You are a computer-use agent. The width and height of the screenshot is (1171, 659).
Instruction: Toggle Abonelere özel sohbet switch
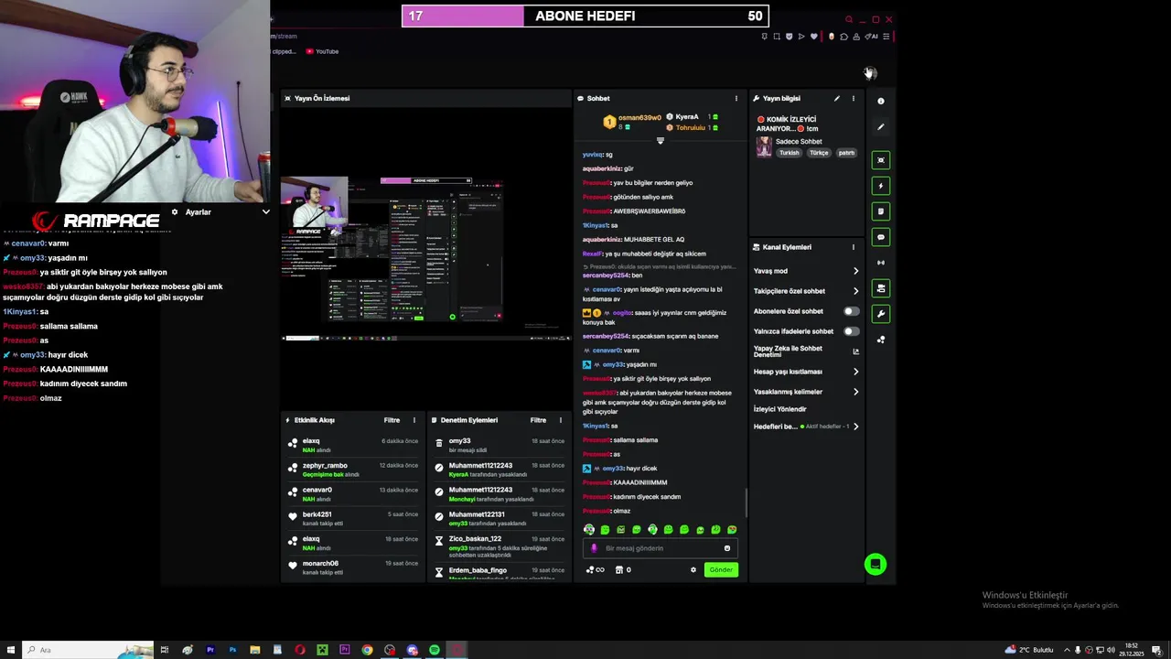click(x=851, y=311)
